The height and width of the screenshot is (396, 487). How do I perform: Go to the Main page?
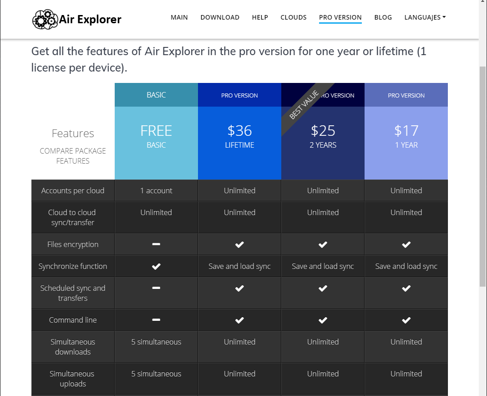[x=179, y=17]
